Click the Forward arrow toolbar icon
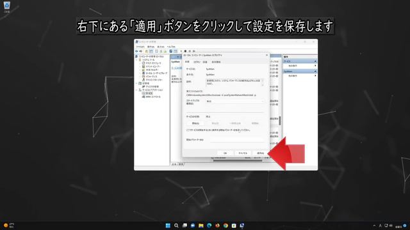 pos(141,51)
